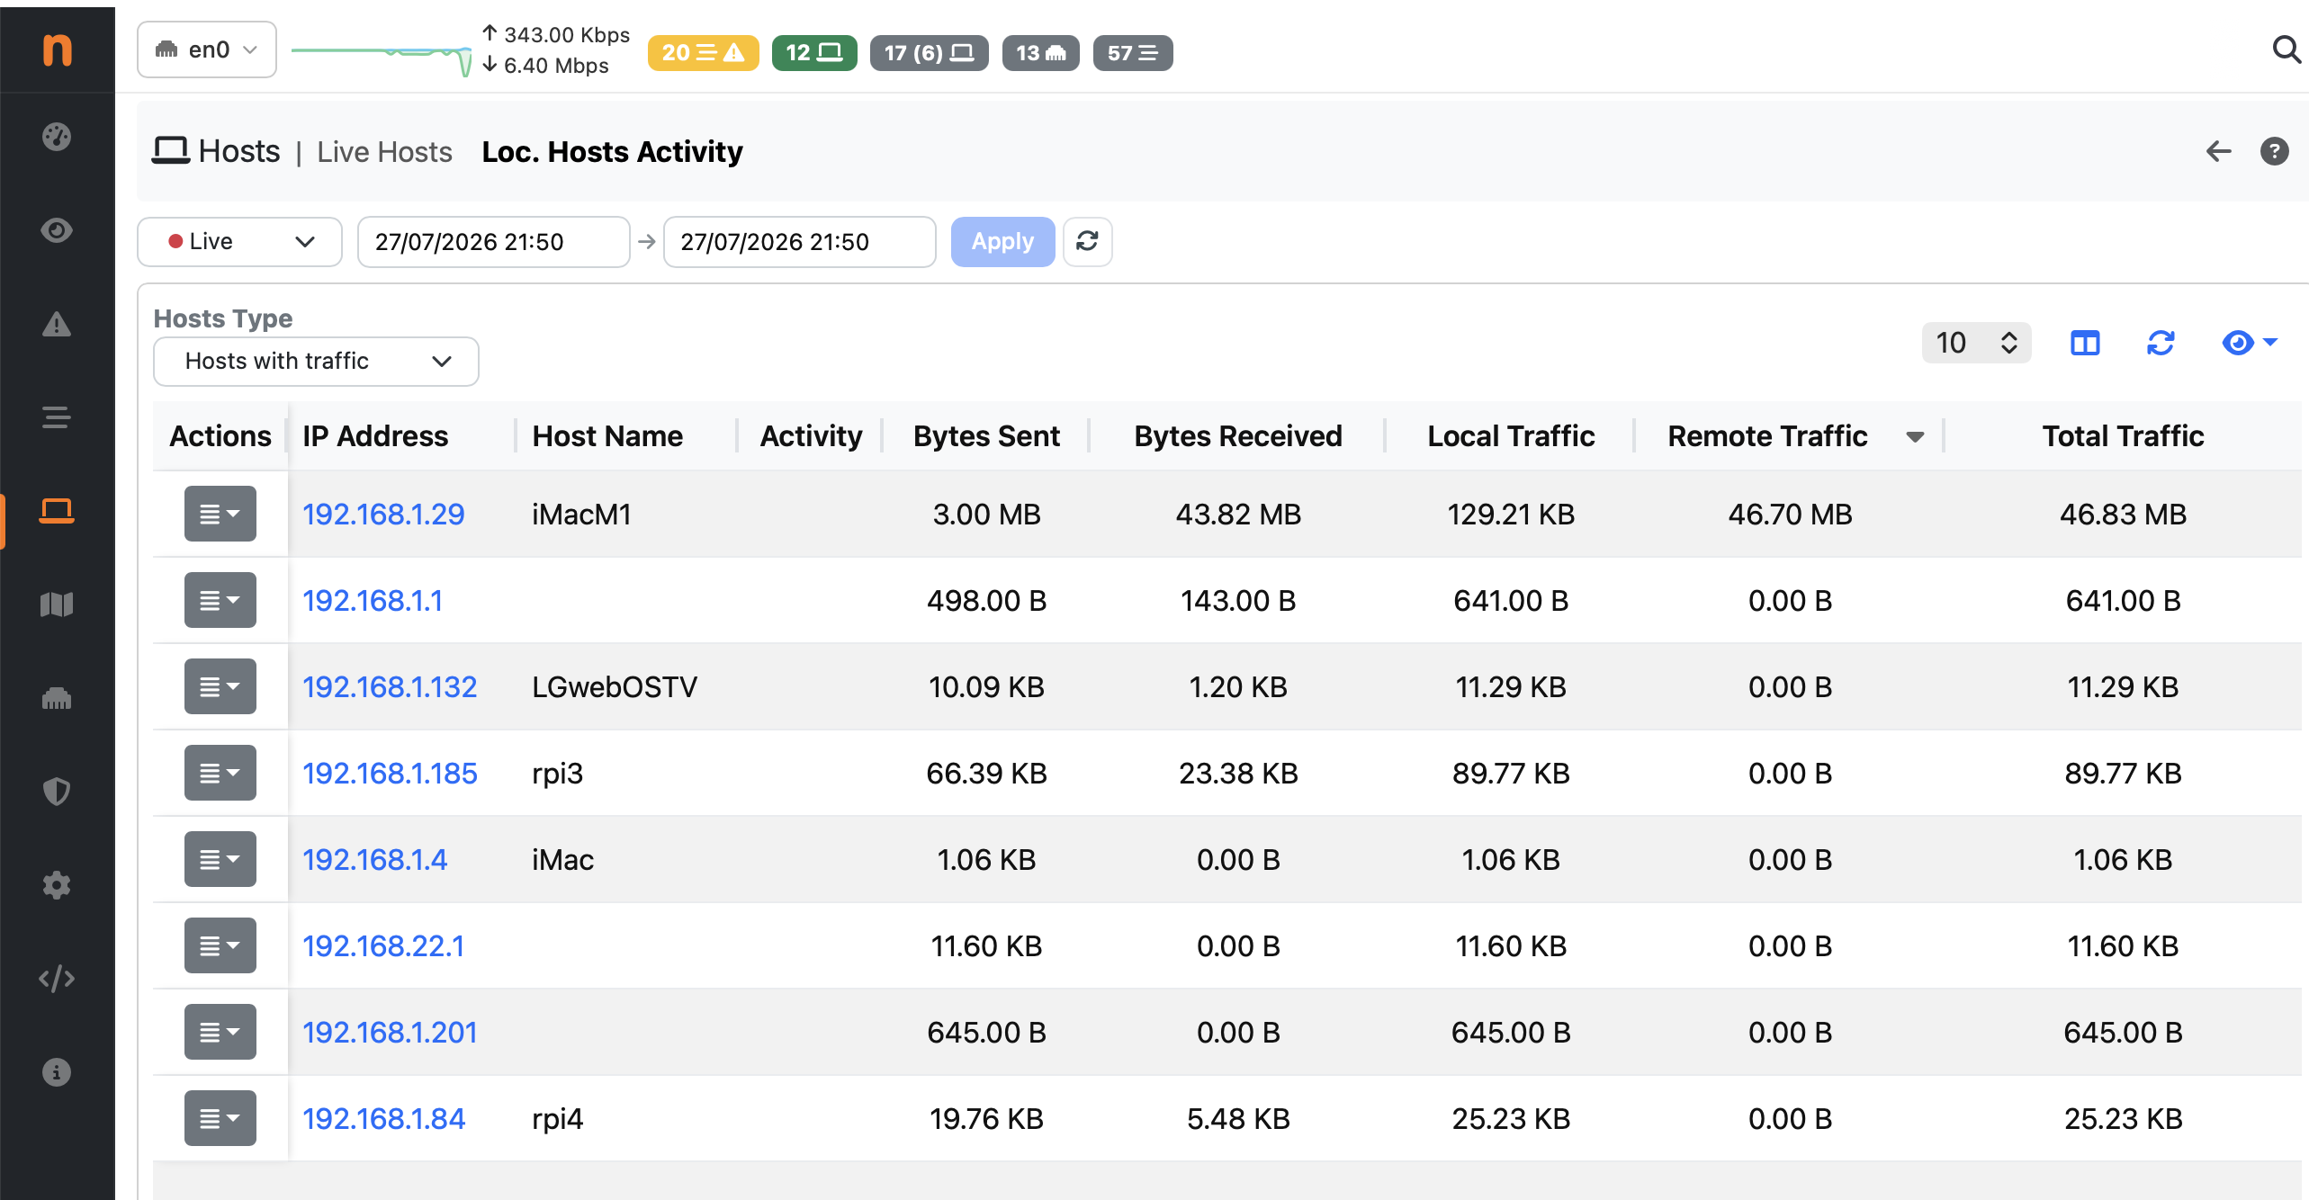
Task: Click the search magnifier icon
Action: (x=2286, y=49)
